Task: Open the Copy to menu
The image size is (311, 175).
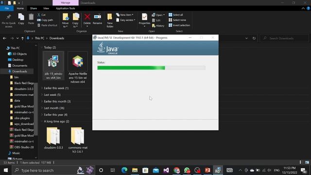Action: tap(75, 20)
